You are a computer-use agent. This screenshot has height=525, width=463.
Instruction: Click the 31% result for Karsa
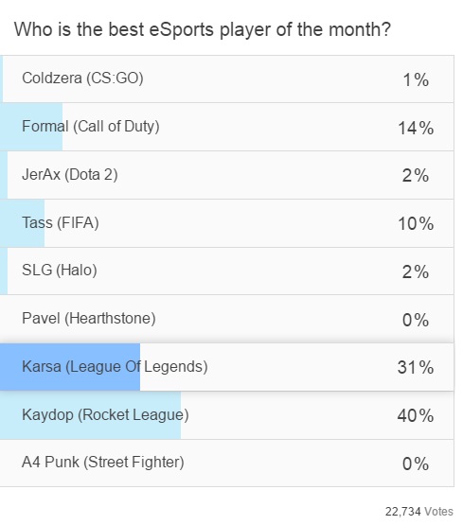coord(416,367)
